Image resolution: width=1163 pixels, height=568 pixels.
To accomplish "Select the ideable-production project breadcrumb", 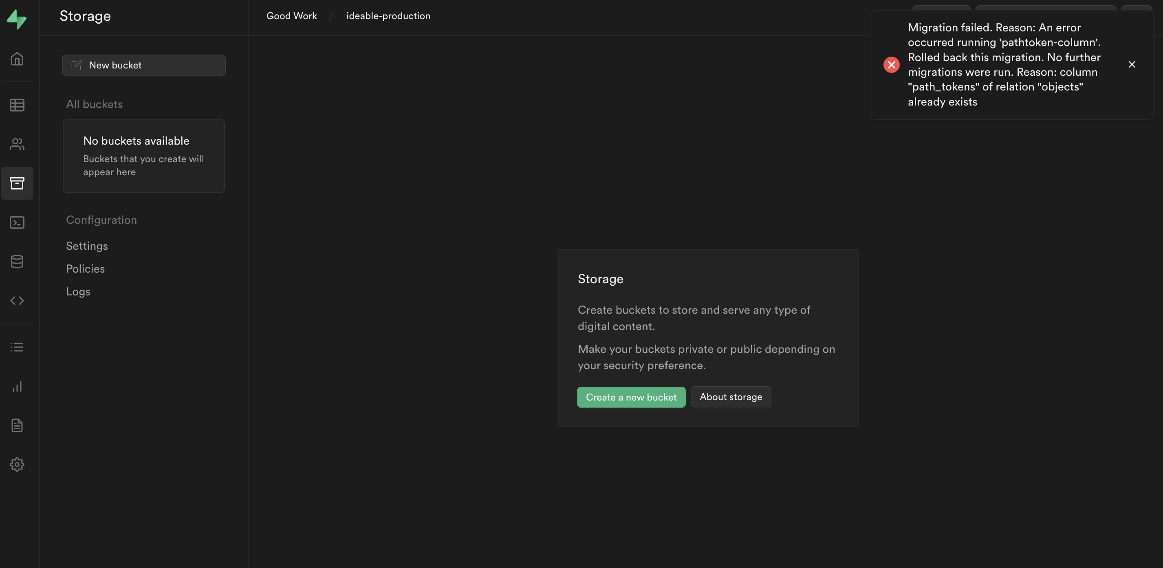I will 388,16.
